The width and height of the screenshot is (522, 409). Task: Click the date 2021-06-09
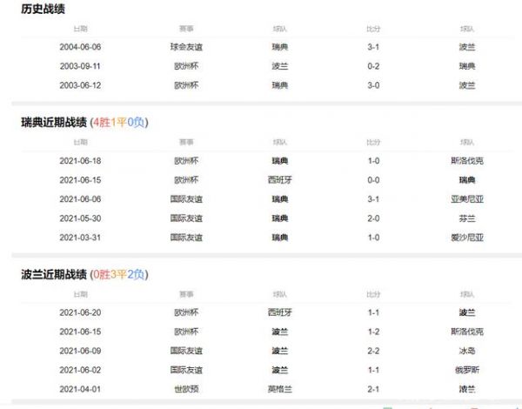pyautogui.click(x=80, y=351)
